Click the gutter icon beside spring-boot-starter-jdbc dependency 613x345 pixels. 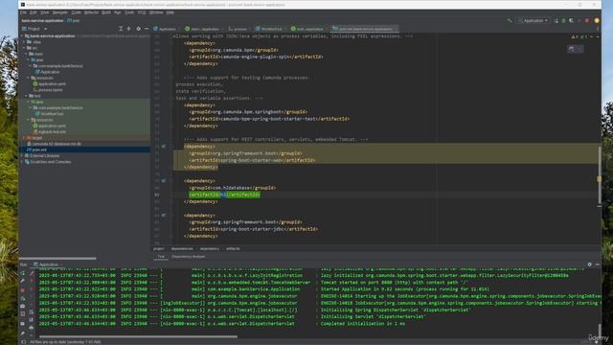pos(164,215)
